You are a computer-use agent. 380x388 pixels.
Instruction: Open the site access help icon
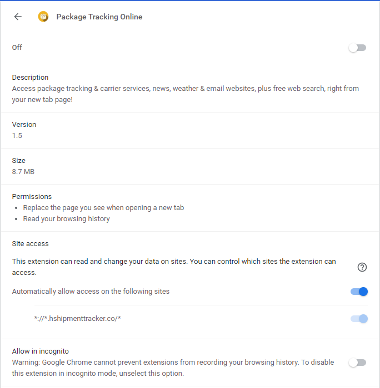(x=362, y=267)
